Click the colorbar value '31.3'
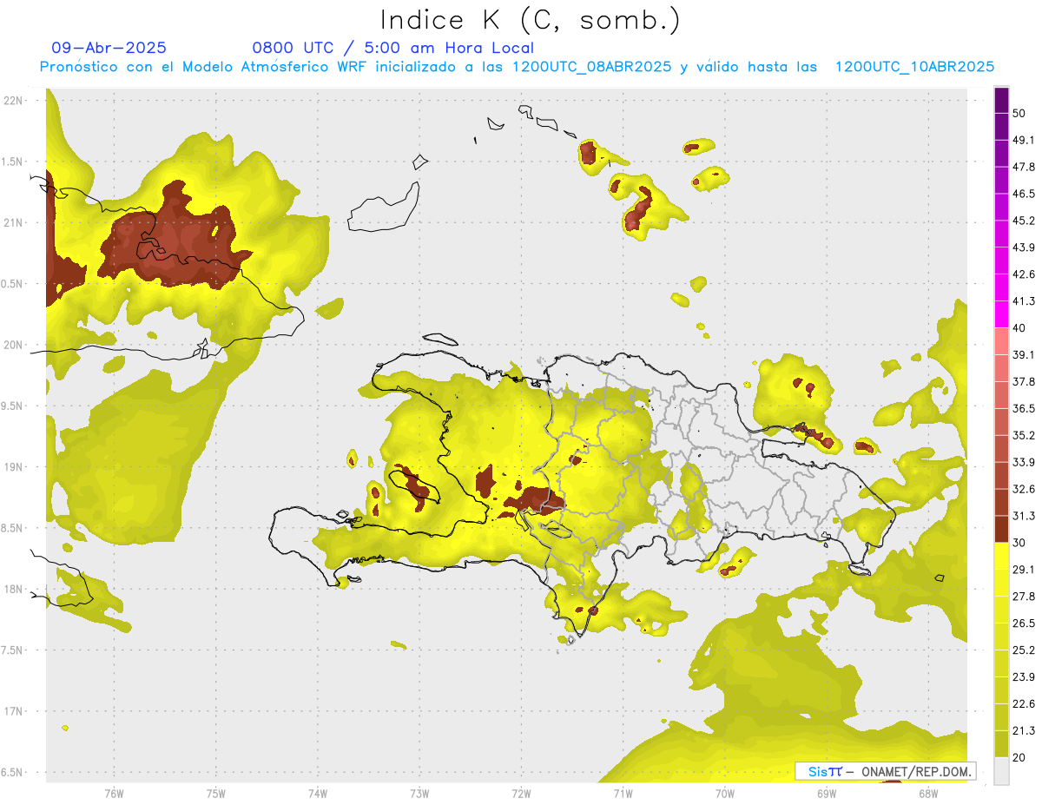Viewport: 1042px width, 805px height. pos(1024,516)
